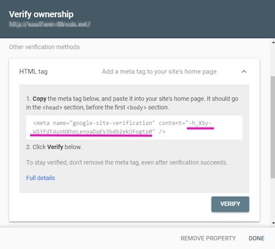275x249 pixels.
Task: Click DONE to close the dialog
Action: click(256, 239)
